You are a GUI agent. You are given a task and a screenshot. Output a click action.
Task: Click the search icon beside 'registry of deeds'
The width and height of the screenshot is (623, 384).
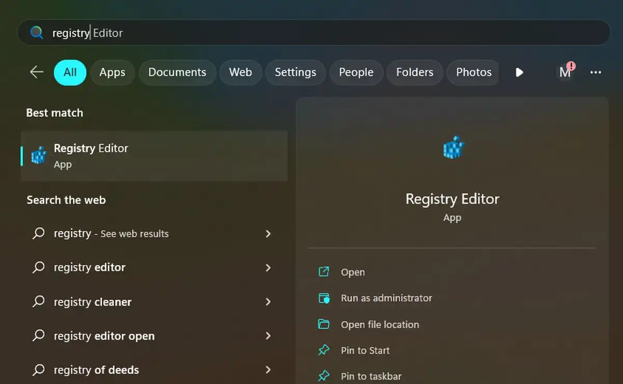pos(38,370)
